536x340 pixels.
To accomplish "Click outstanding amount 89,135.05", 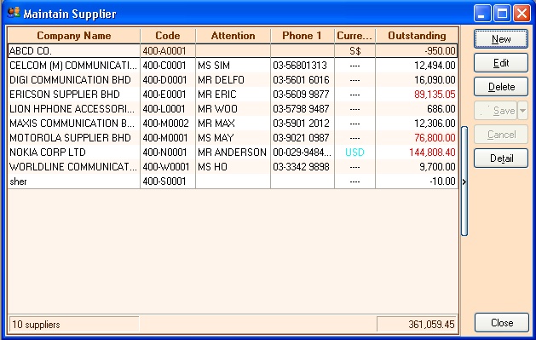I will click(417, 95).
